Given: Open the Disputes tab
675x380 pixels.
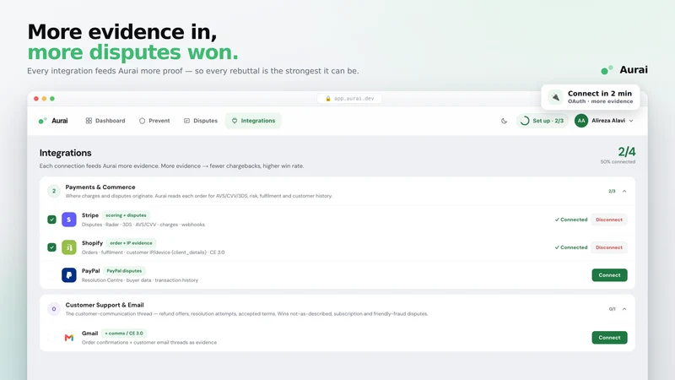Looking at the screenshot, I should coord(201,121).
